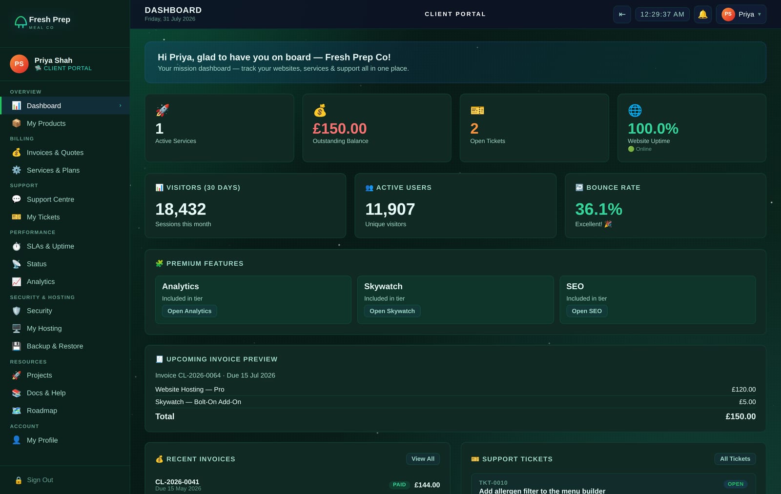Click View All in Recent Invoices
The height and width of the screenshot is (494, 781).
pos(423,459)
